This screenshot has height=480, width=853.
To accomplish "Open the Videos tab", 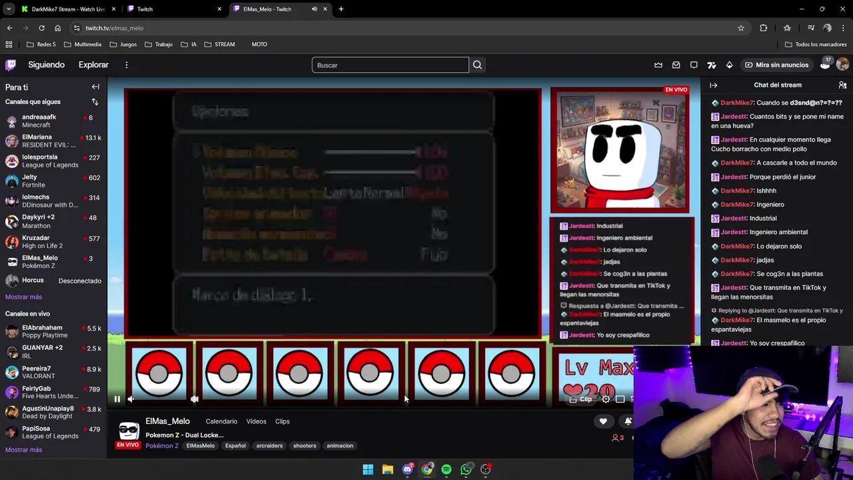I will [x=256, y=421].
